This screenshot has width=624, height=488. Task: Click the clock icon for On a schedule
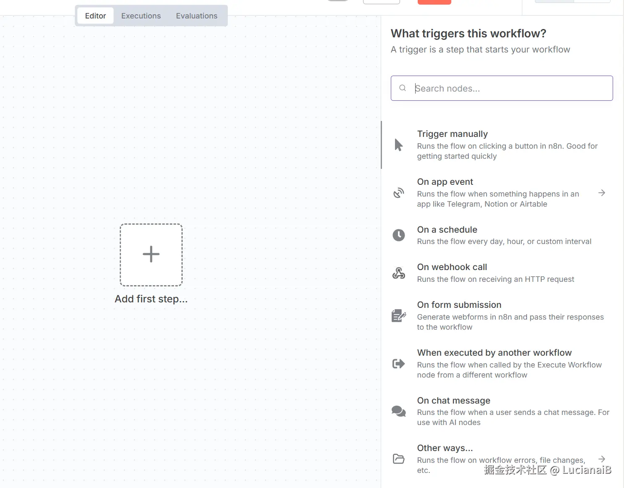(x=398, y=235)
